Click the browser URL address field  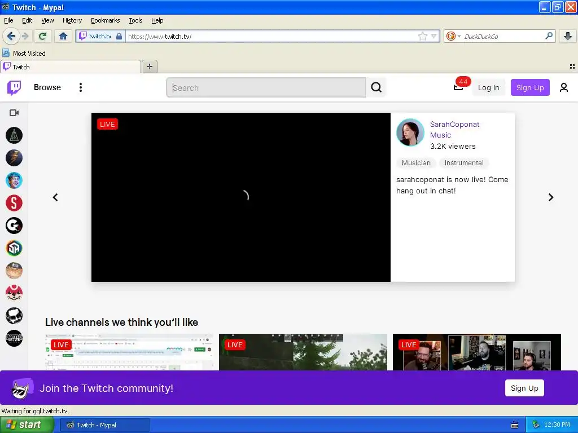point(271,36)
